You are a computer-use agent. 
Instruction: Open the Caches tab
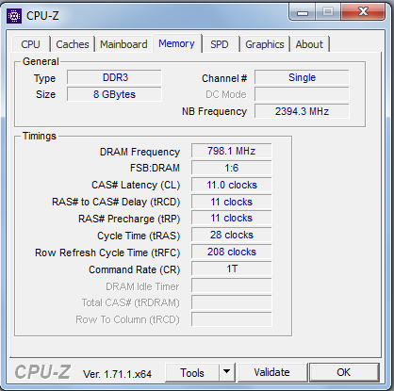point(73,44)
